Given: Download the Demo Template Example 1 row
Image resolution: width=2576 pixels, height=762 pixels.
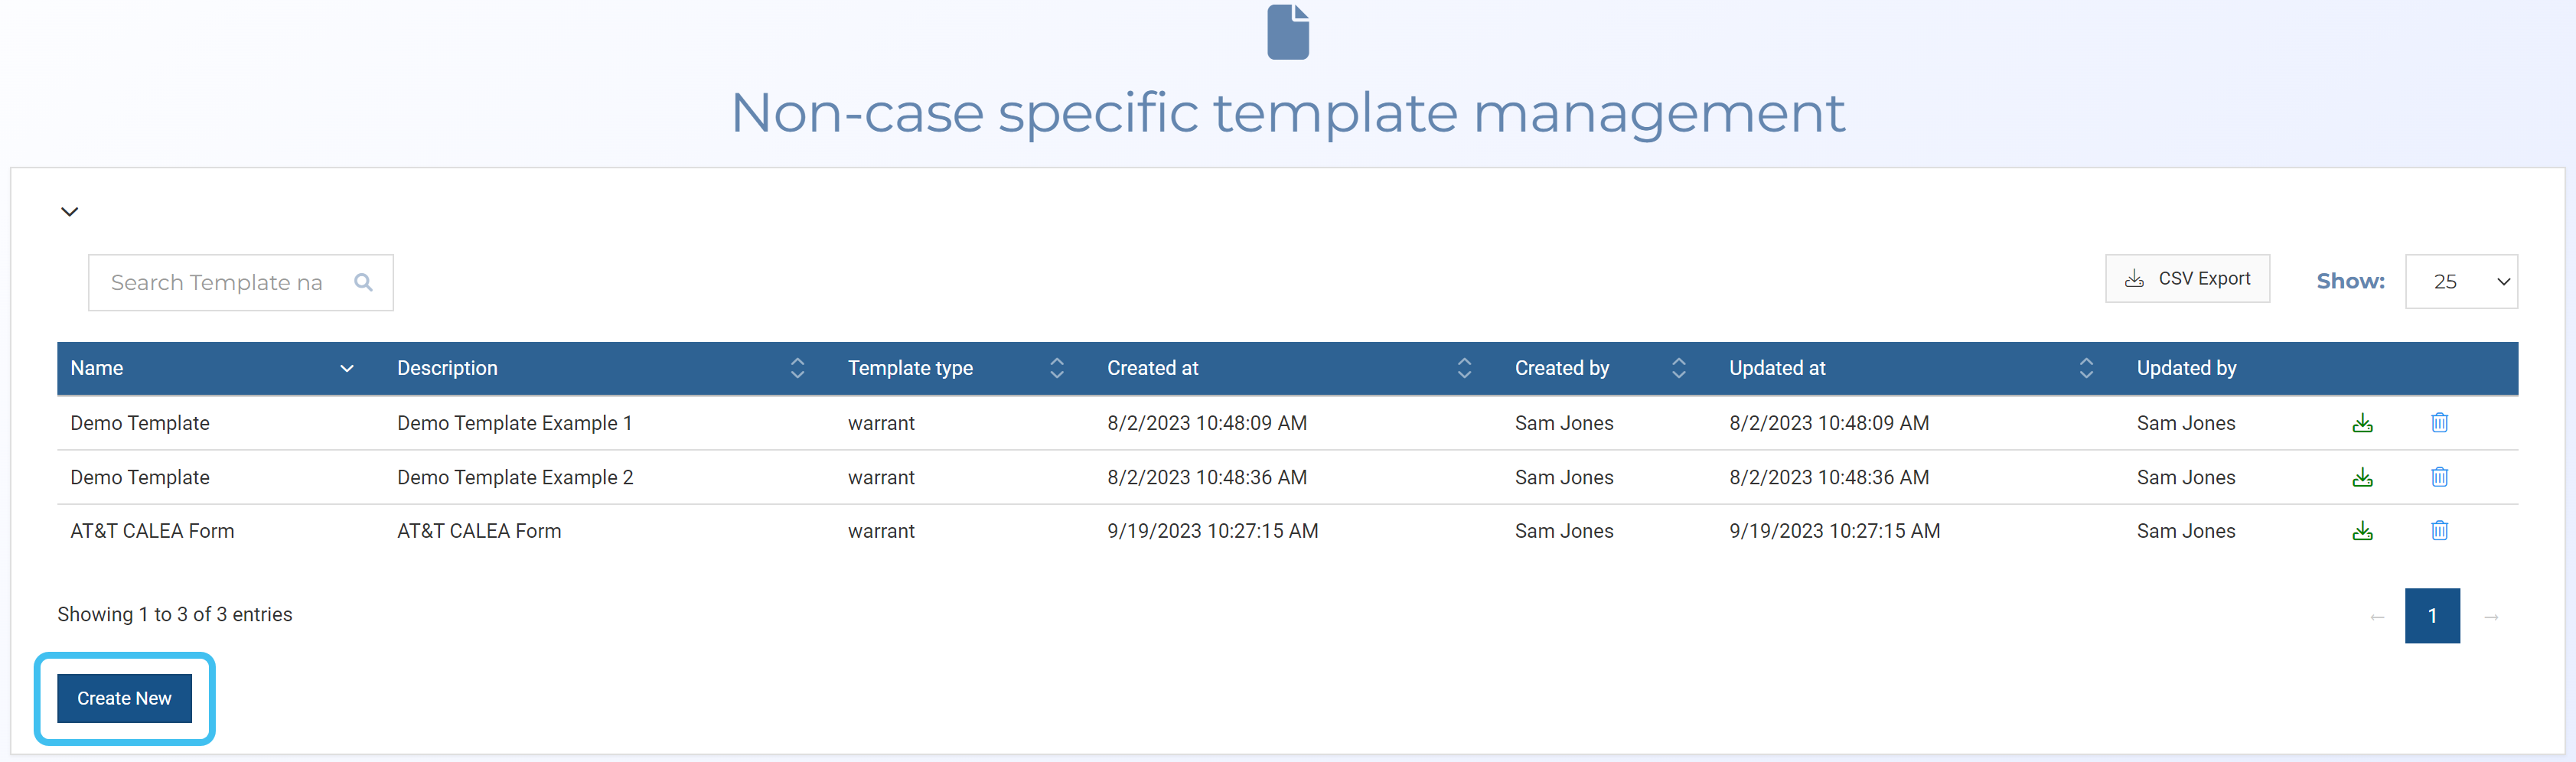Looking at the screenshot, I should (x=2362, y=423).
